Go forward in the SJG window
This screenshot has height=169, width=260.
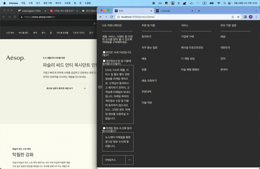click(106, 17)
